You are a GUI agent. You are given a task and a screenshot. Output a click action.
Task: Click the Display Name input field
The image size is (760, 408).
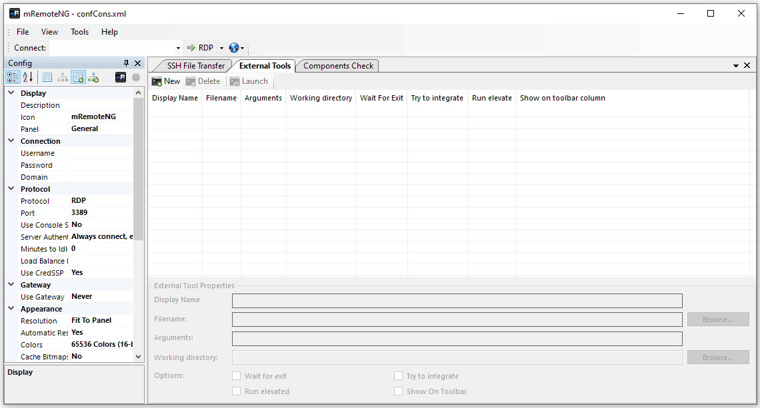pos(457,301)
